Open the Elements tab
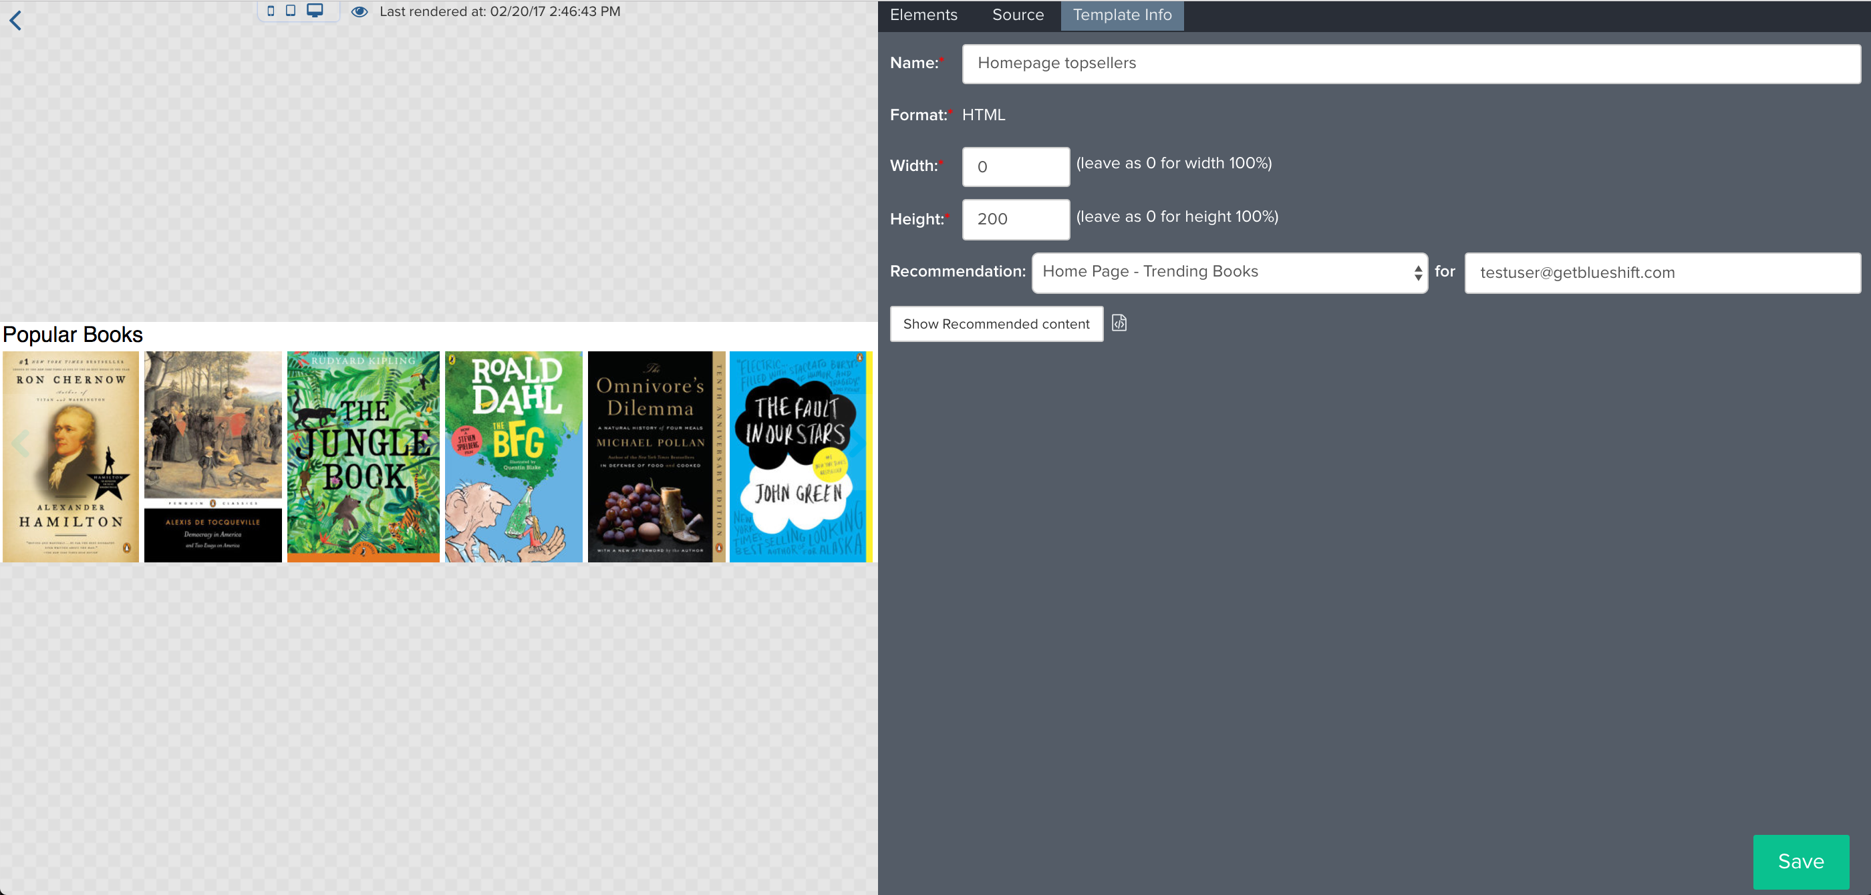The image size is (1871, 895). tap(923, 15)
